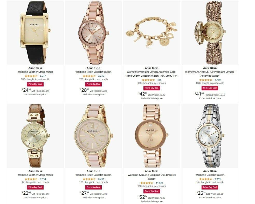Select the $26.28 price of Women's Bracelet Watch
The height and width of the screenshot is (204, 255).
tap(201, 193)
